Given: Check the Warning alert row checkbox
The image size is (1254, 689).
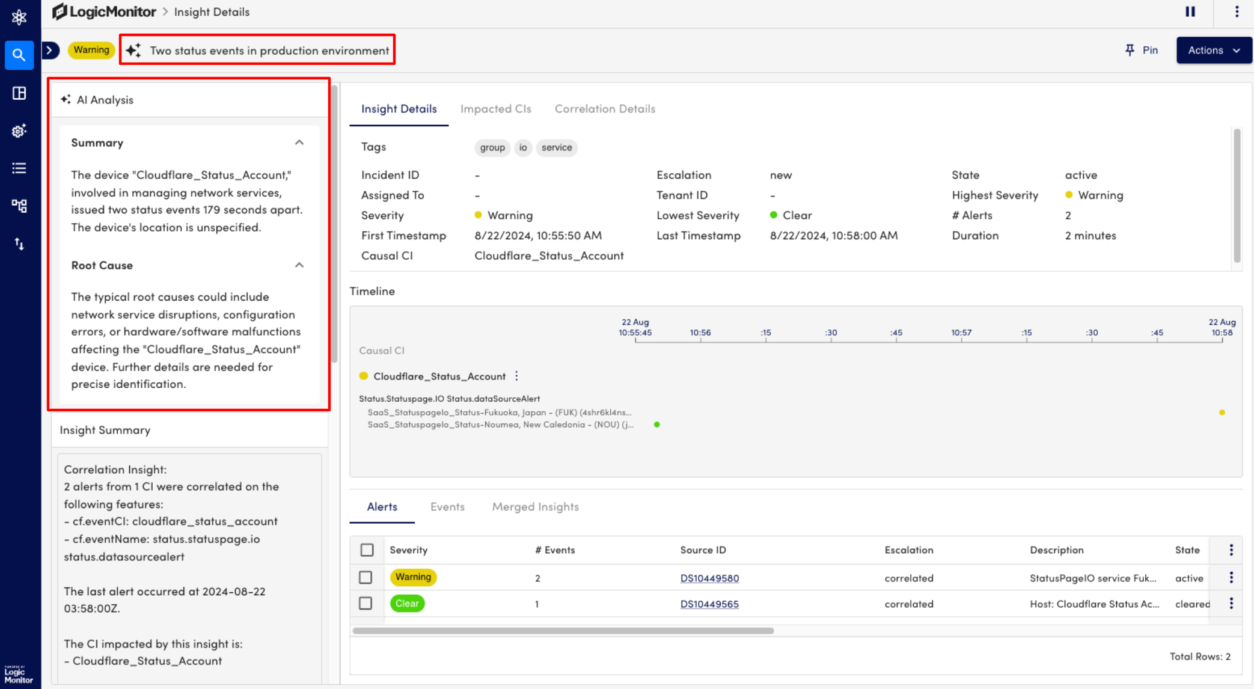Looking at the screenshot, I should pyautogui.click(x=365, y=577).
